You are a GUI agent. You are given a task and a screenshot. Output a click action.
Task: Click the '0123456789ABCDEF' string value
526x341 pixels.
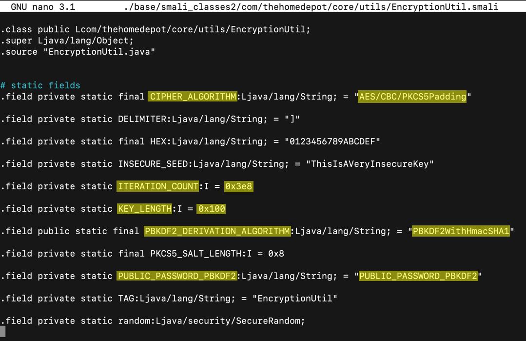(x=332, y=141)
